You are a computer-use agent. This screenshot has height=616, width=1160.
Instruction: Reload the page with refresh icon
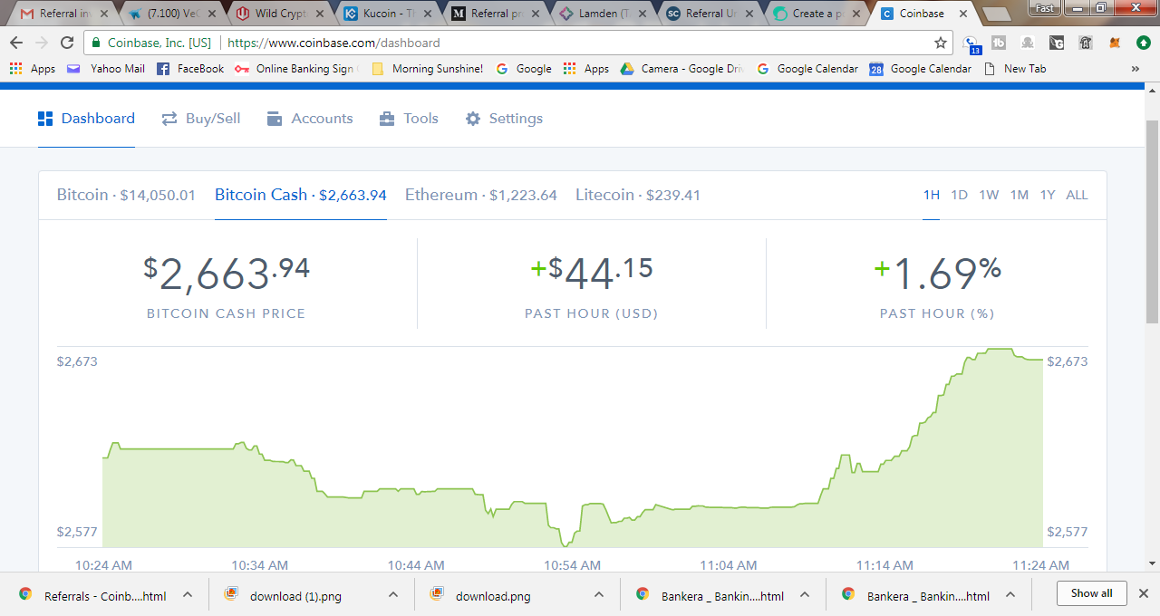[67, 43]
